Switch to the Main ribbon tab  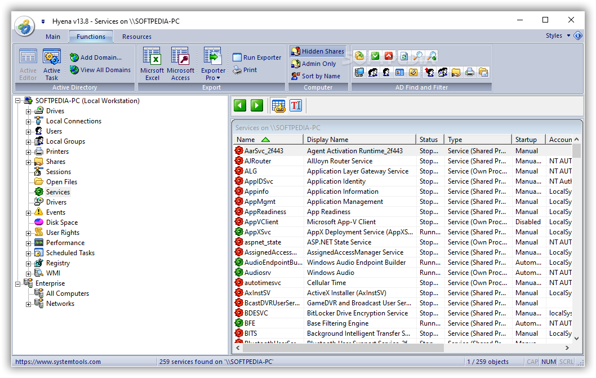(x=53, y=37)
